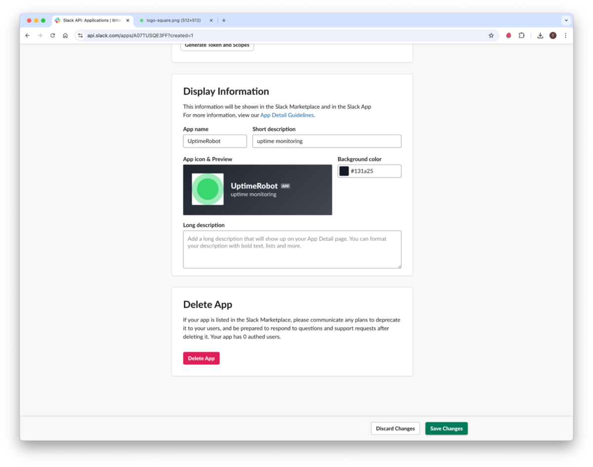This screenshot has width=593, height=467.
Task: Select the Slack API Applications tab
Action: pyautogui.click(x=91, y=20)
